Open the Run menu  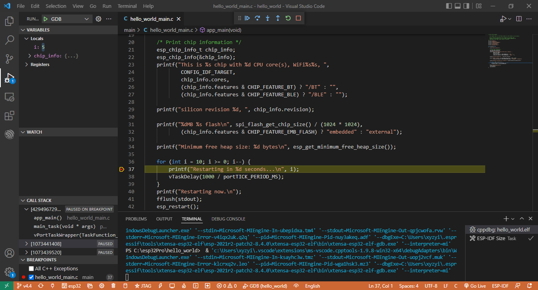(107, 6)
